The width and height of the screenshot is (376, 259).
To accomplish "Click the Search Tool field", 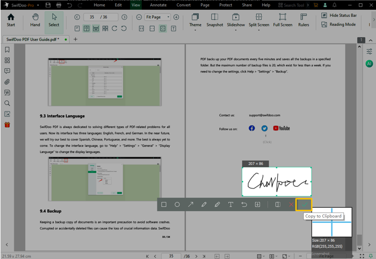I will (x=293, y=5).
